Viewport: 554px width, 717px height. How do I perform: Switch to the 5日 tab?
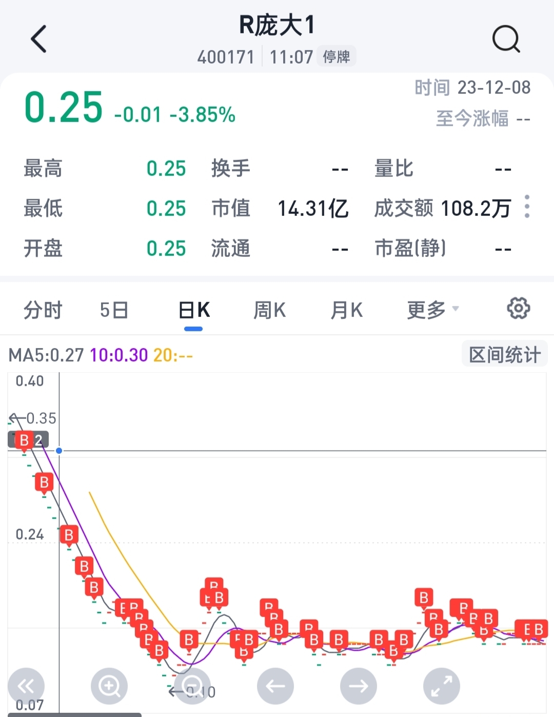pos(114,310)
